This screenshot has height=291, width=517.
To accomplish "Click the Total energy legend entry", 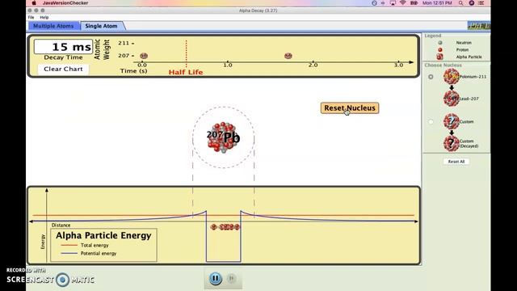I will point(85,245).
